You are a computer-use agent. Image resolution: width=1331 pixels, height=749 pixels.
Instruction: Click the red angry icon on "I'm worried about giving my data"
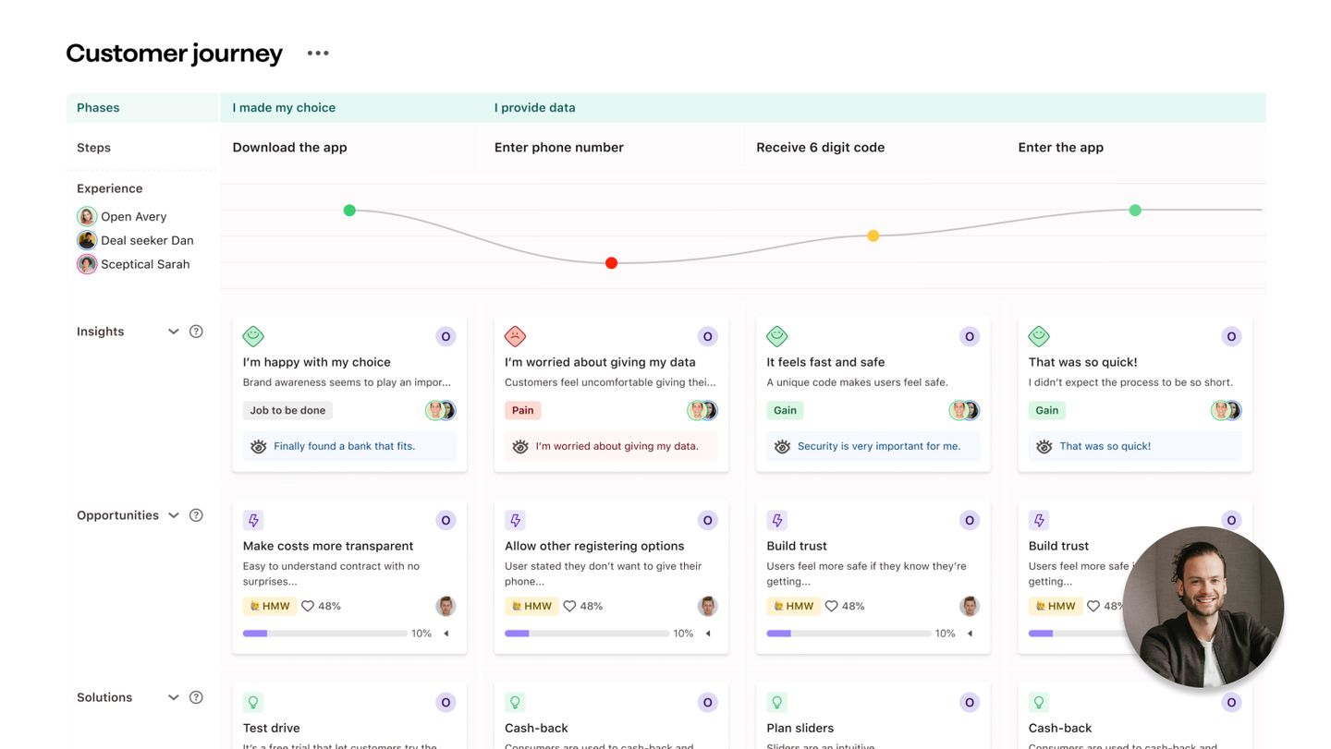pyautogui.click(x=515, y=334)
